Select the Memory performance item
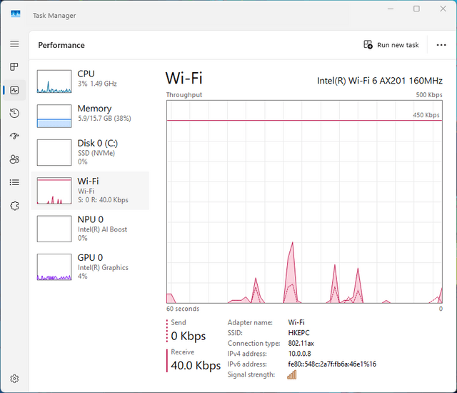Screen dimensions: 457x393 90,116
